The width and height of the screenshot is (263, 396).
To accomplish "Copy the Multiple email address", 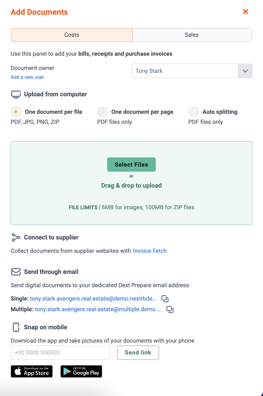I will [170, 309].
